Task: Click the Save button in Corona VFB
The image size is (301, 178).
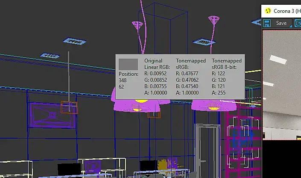Action: click(281, 23)
